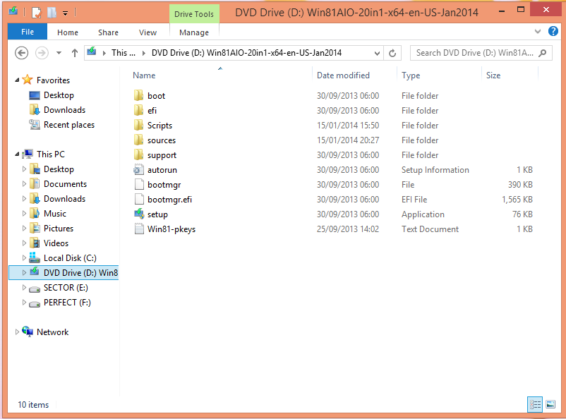Click the DVD Drive (D:) breadcrumb in the address bar

(x=246, y=53)
